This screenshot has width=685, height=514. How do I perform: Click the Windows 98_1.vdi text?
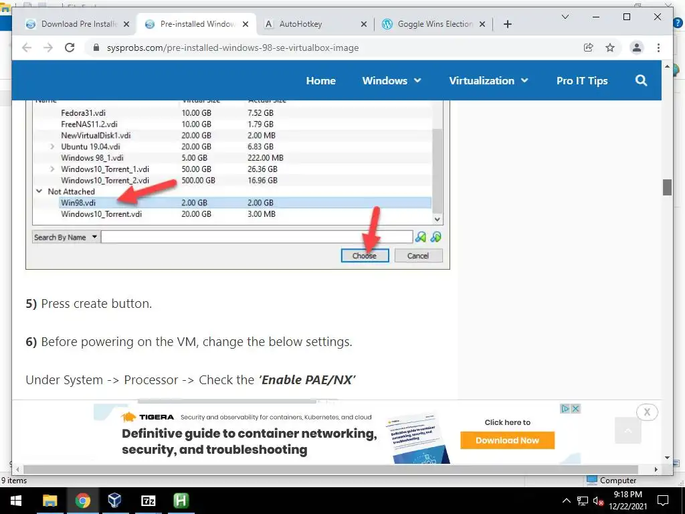click(92, 158)
